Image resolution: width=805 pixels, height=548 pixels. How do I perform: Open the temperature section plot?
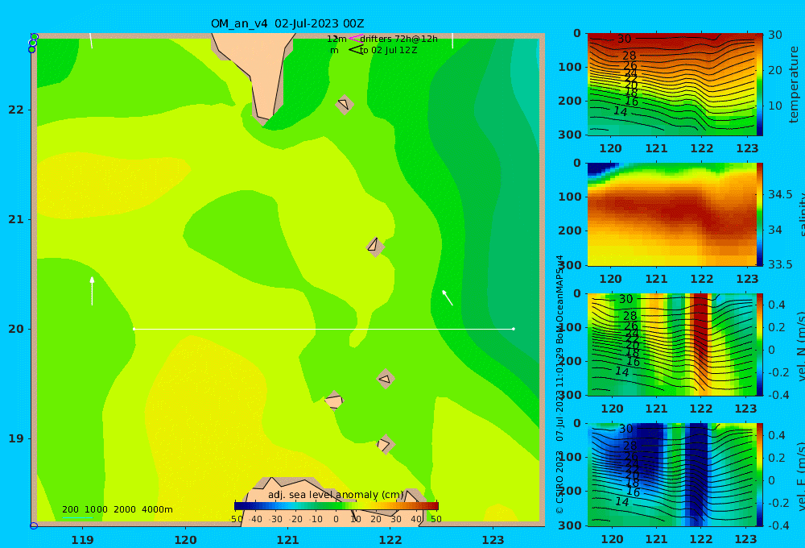tap(671, 85)
